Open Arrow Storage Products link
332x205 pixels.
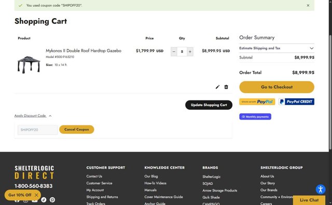220,191
